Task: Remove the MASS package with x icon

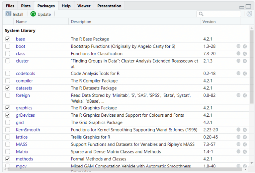Action: coord(245,144)
